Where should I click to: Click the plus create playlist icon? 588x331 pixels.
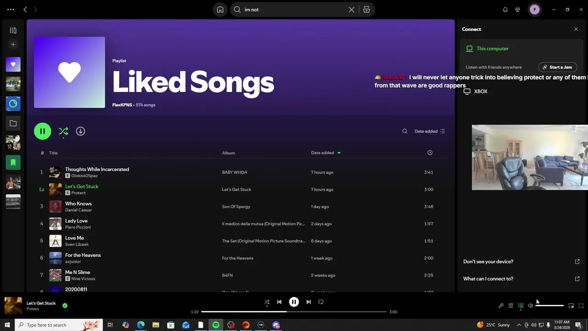tap(13, 45)
